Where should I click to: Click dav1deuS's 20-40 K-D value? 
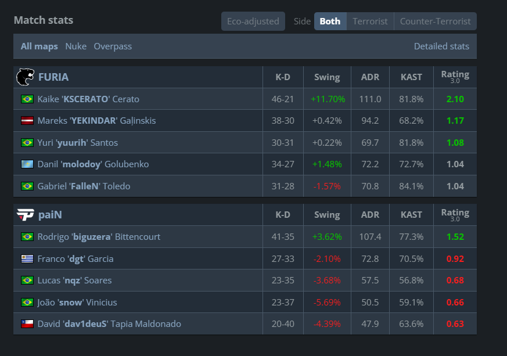(x=283, y=323)
